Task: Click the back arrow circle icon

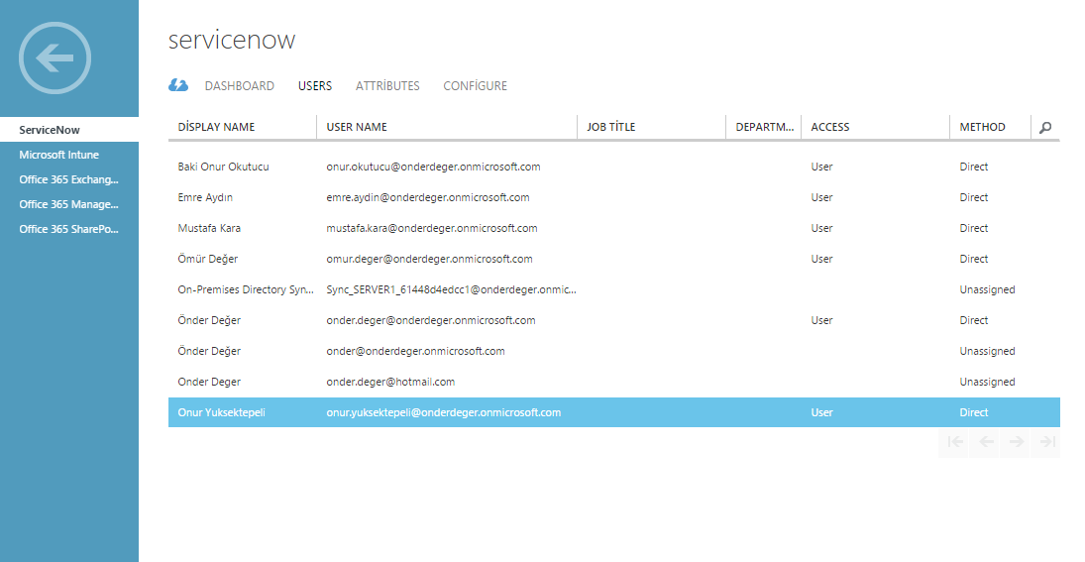Action: coord(54,58)
